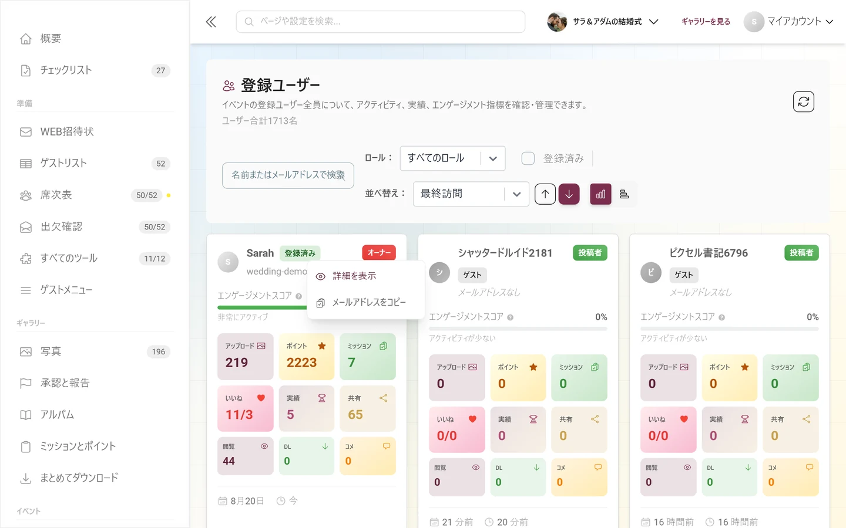846x528 pixels.
Task: Click Sarah's engagement score progress bar
Action: tap(262, 307)
